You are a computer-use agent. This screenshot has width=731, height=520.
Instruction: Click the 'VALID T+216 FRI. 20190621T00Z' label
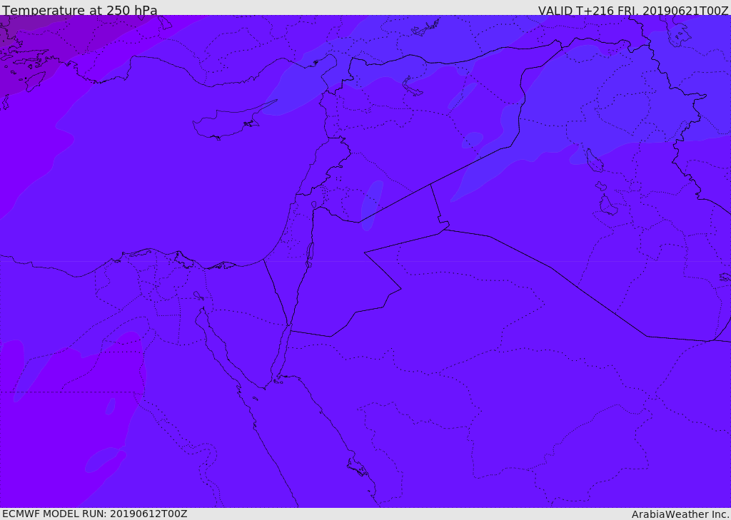[x=633, y=11]
